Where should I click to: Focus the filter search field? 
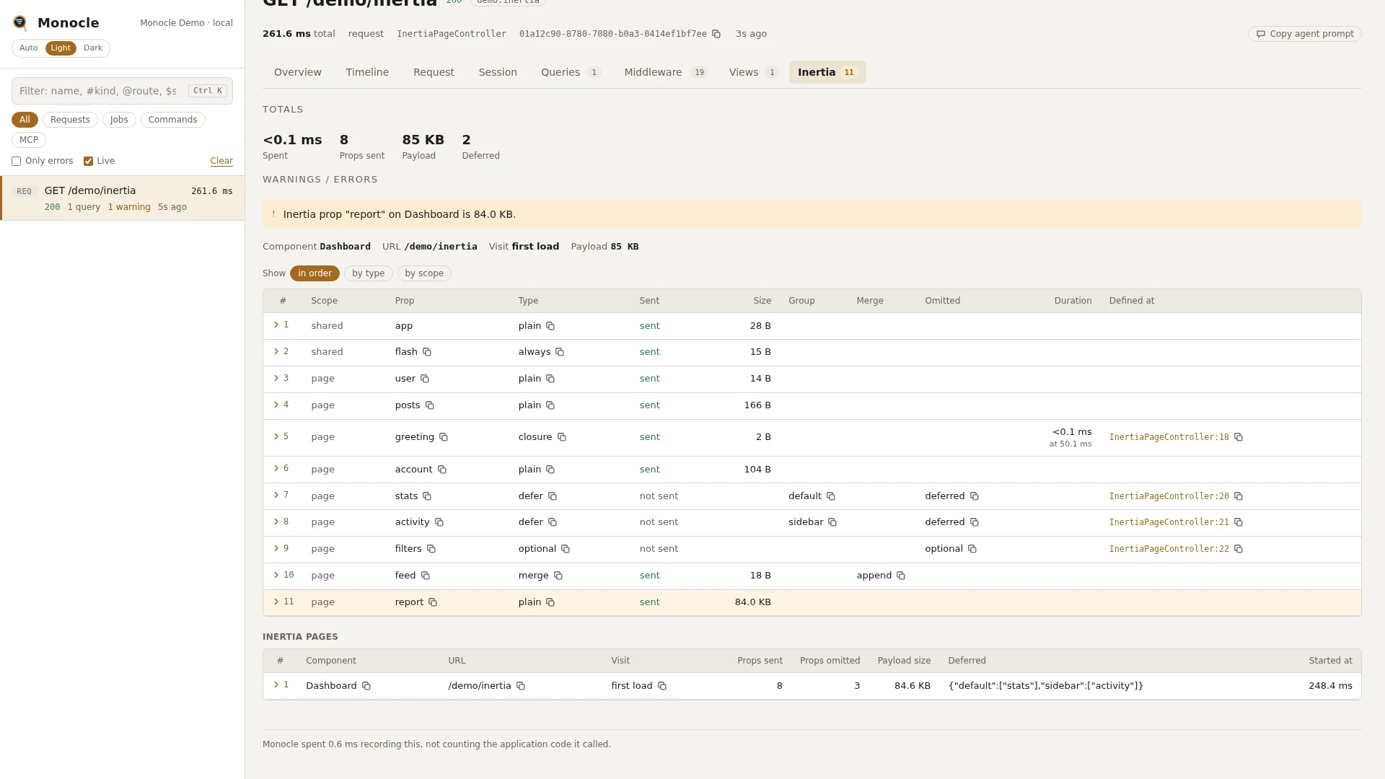click(122, 91)
